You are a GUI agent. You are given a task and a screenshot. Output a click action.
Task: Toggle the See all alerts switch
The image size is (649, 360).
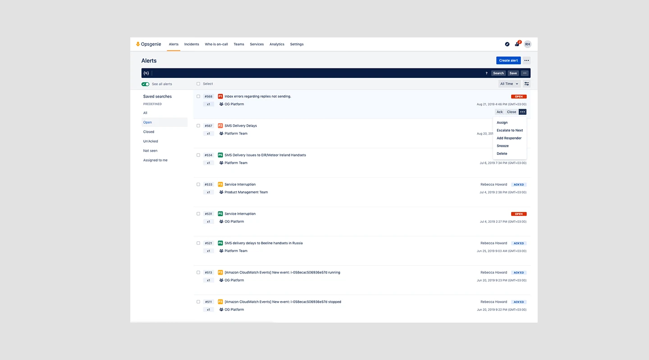[x=145, y=84]
